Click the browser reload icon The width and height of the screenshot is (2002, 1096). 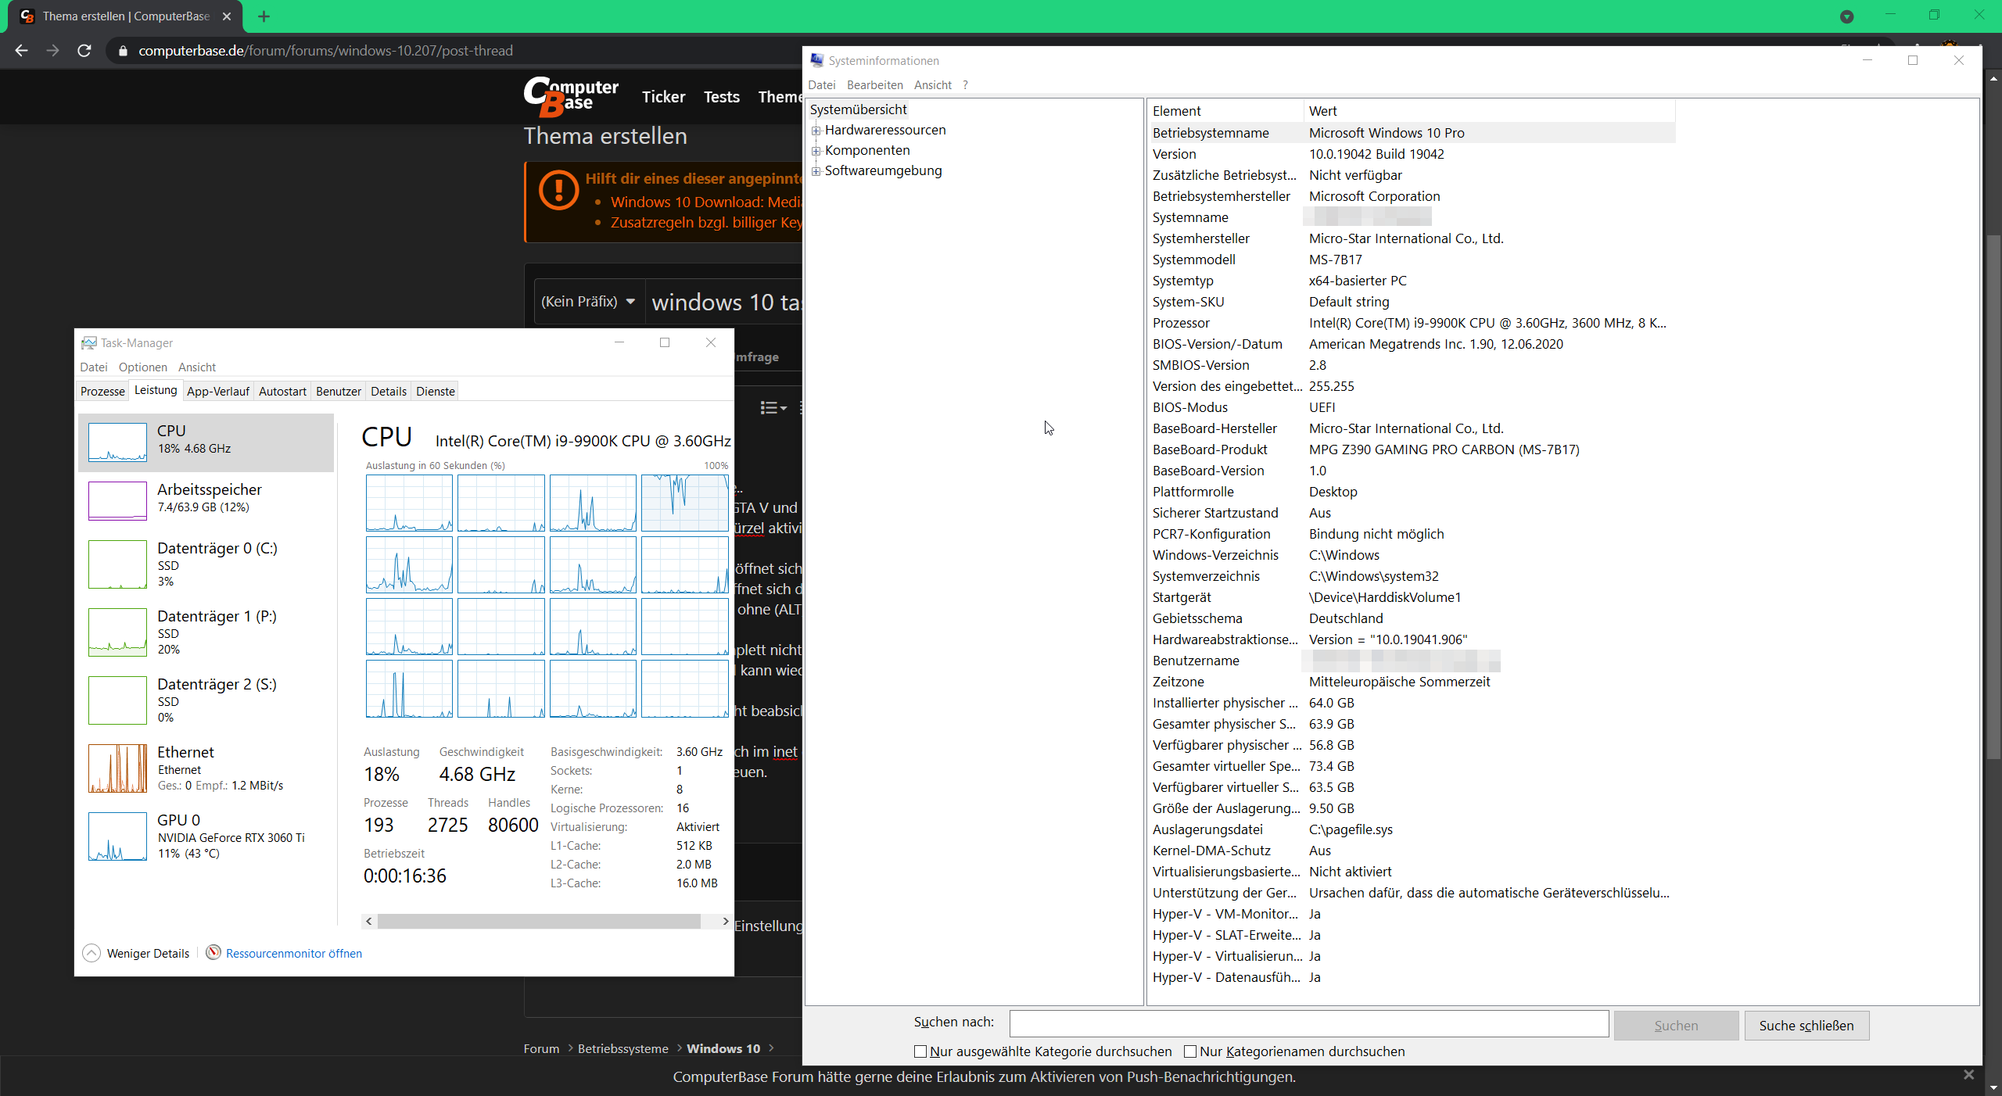tap(84, 51)
